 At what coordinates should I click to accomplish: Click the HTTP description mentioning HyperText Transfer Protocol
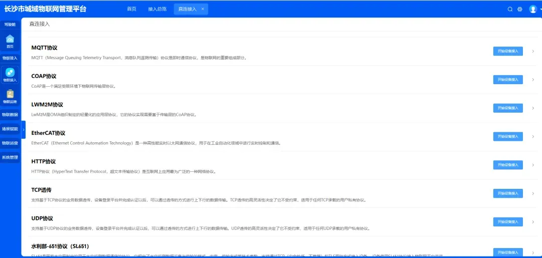123,171
